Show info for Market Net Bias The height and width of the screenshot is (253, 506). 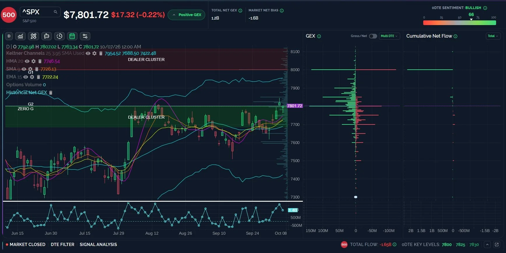(x=282, y=10)
